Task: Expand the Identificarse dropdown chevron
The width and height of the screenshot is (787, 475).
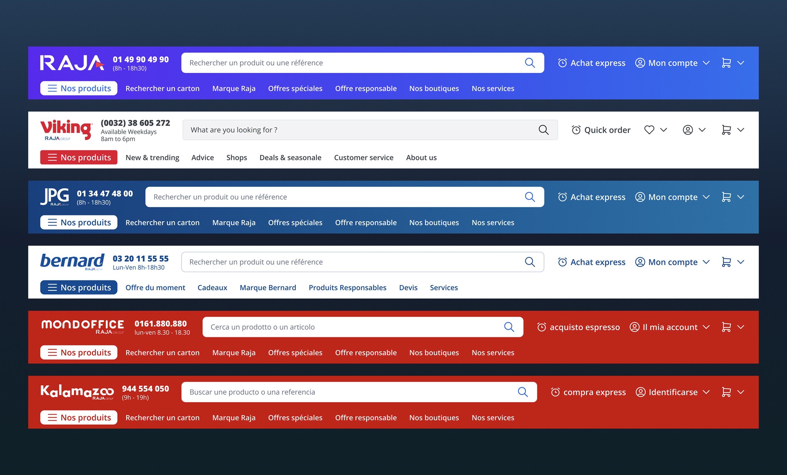Action: 706,392
